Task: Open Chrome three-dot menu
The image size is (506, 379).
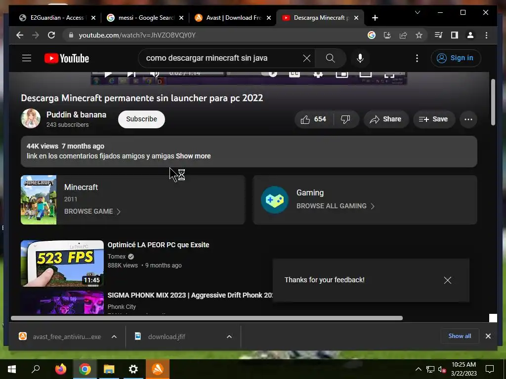Action: pos(486,35)
